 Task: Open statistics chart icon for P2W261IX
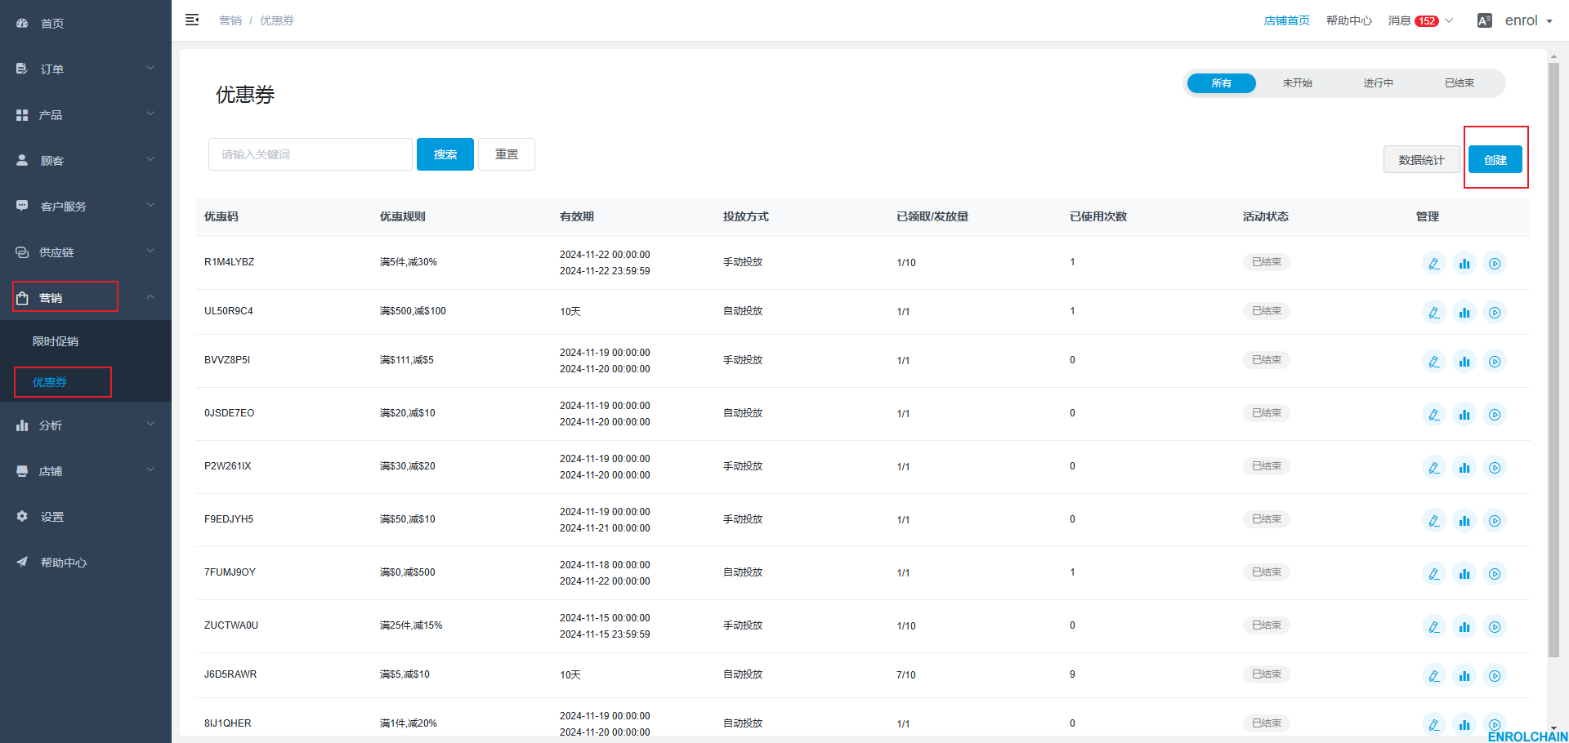pyautogui.click(x=1464, y=467)
